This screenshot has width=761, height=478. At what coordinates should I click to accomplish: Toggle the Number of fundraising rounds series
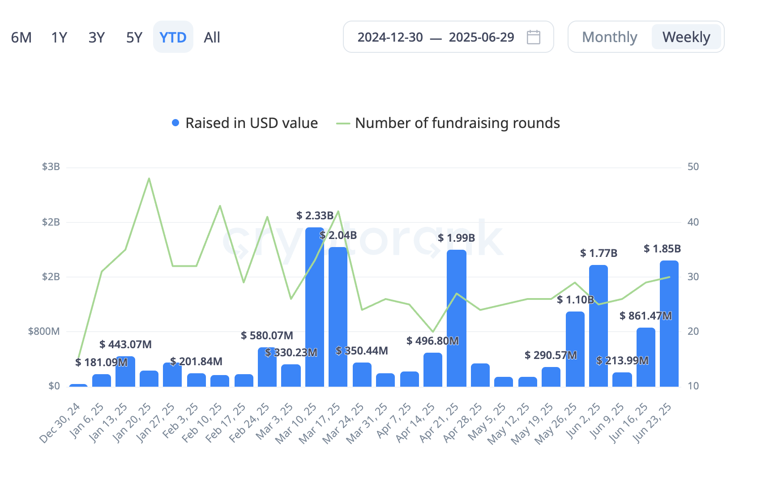click(x=457, y=123)
